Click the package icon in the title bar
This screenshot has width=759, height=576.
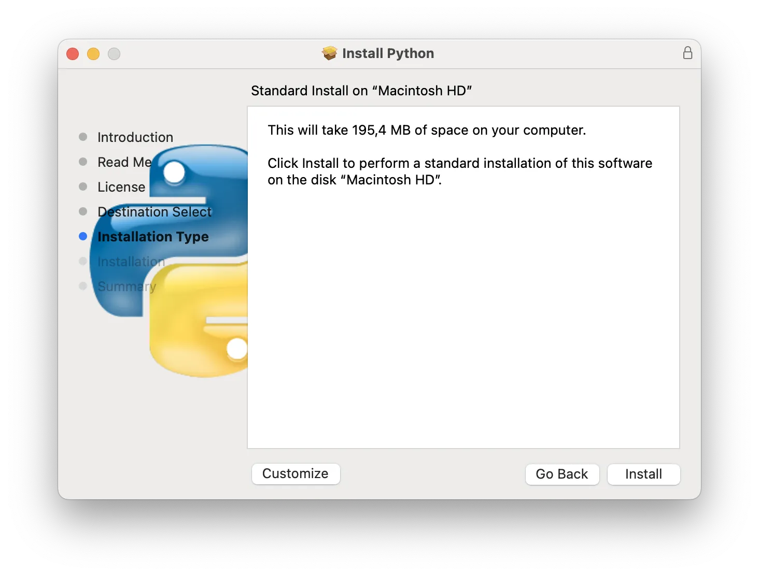point(330,53)
